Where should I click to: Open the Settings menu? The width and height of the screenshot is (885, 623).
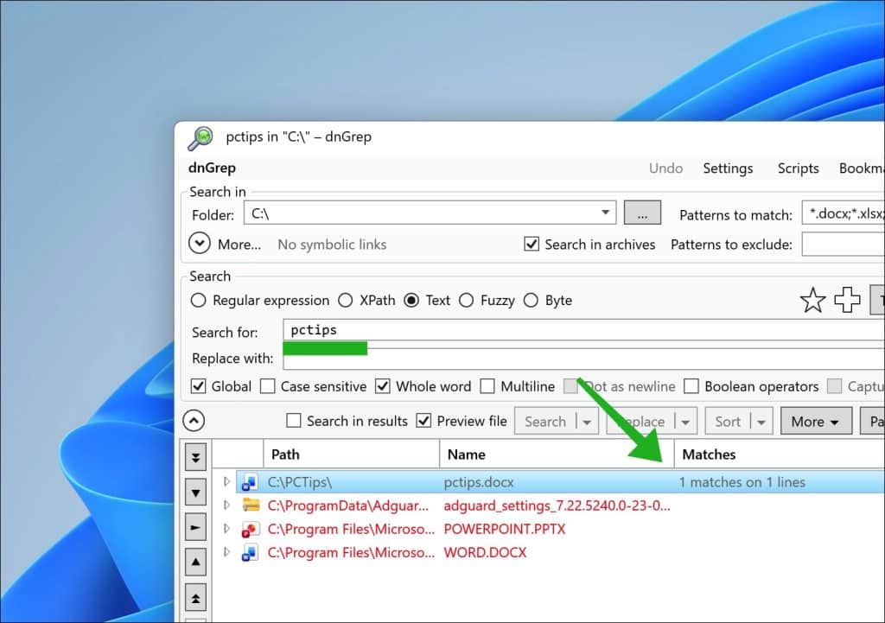728,168
